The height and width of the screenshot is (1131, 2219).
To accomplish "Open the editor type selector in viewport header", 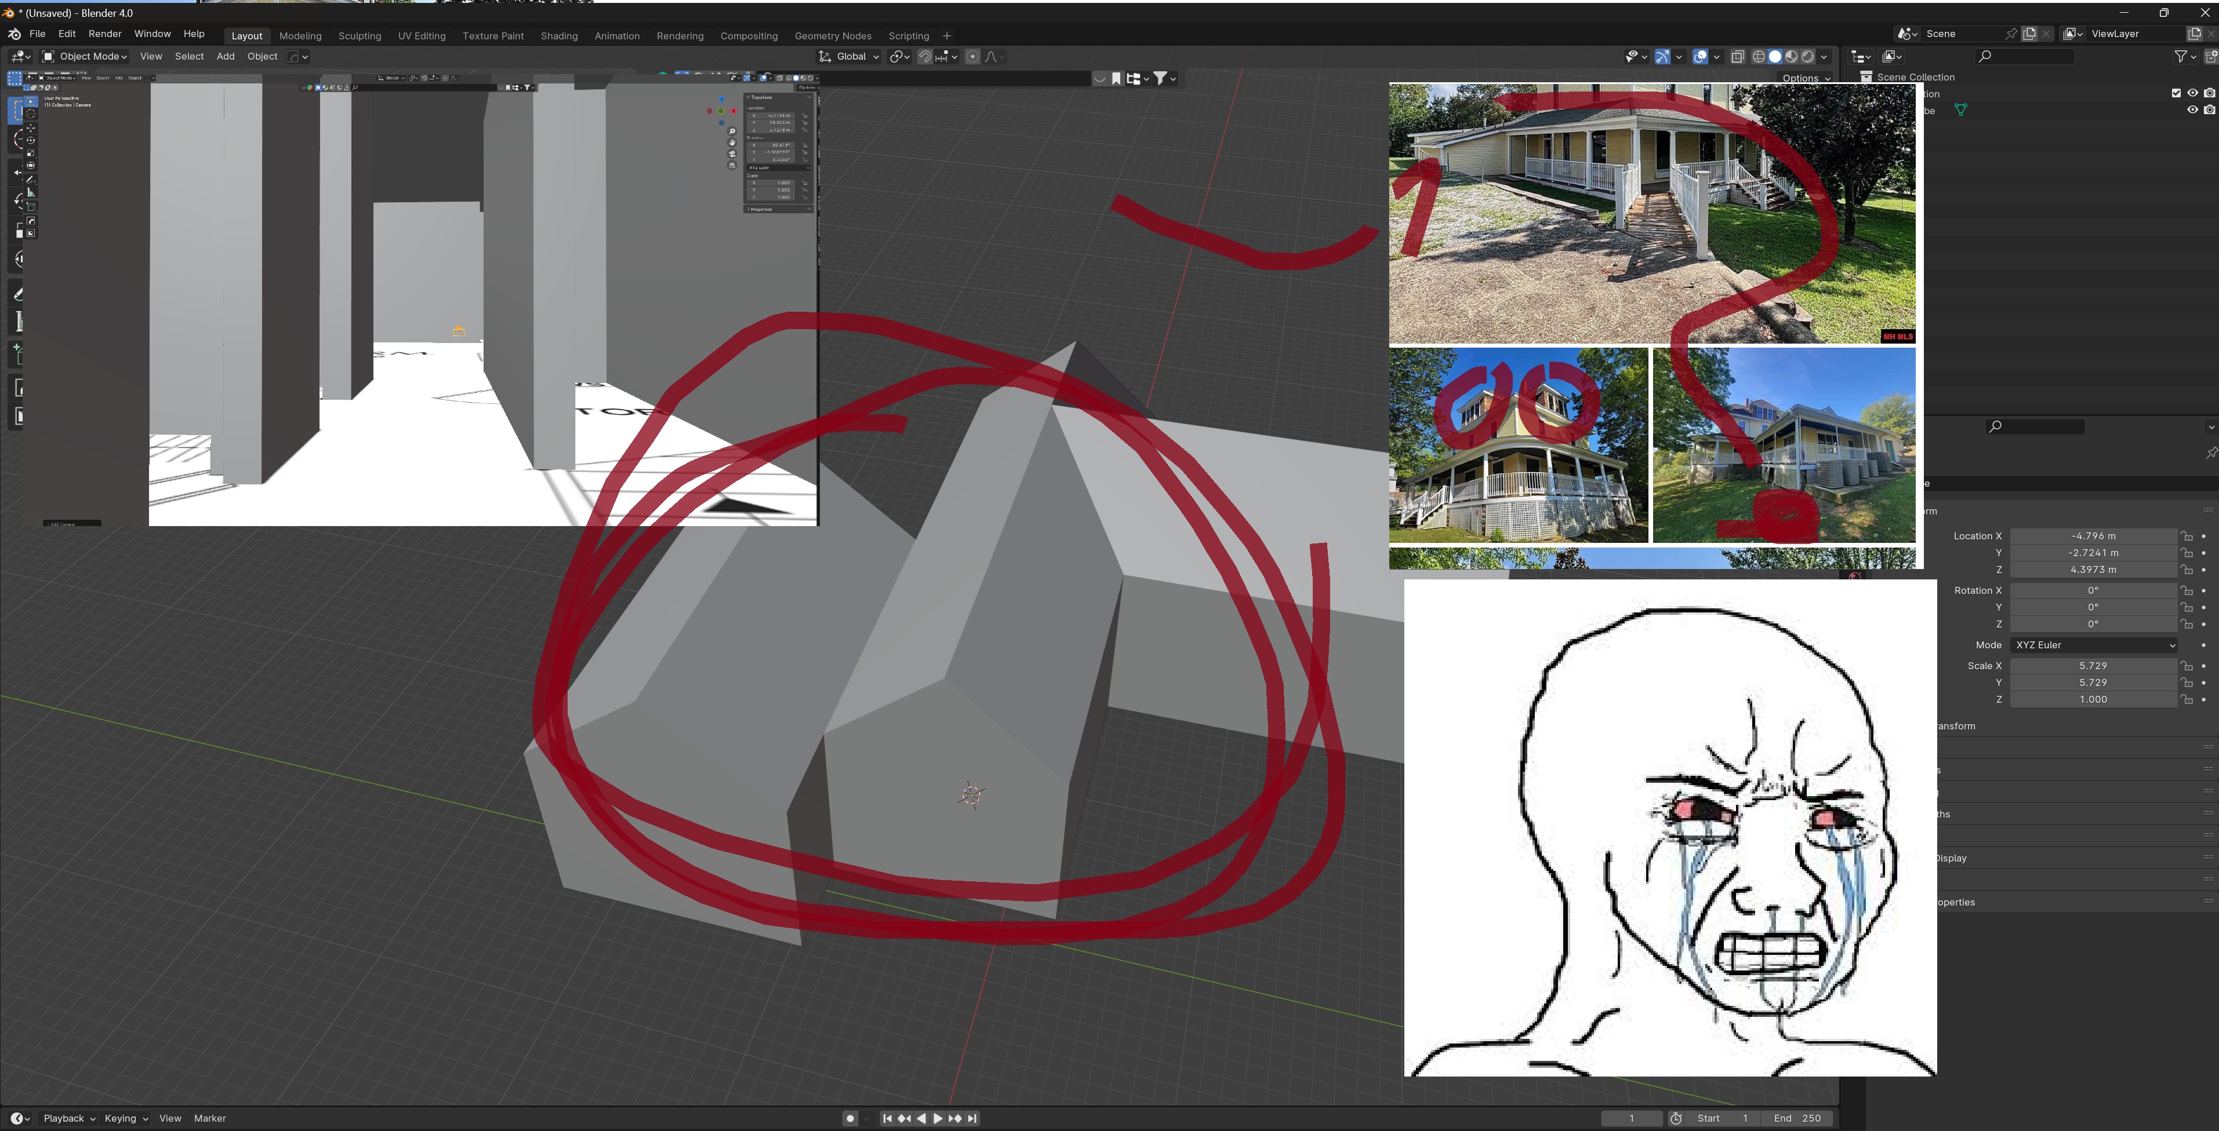I will [21, 57].
